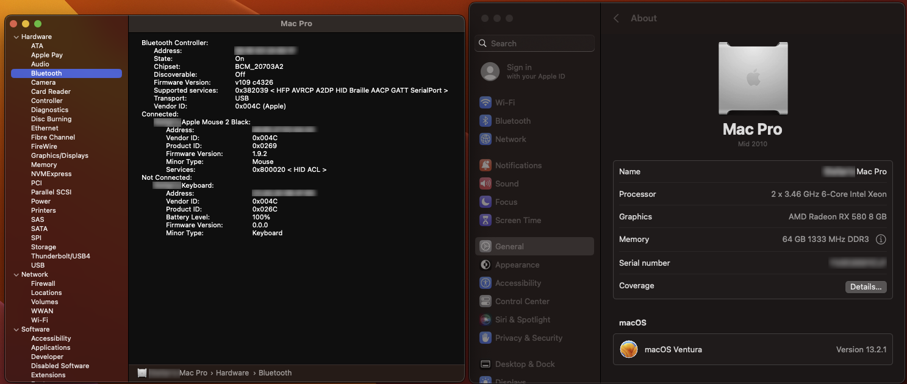
Task: Select Card Reader in the sidebar
Action: (51, 91)
